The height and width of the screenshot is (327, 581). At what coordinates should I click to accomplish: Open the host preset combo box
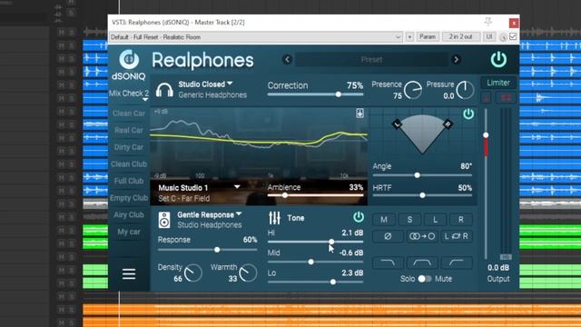(x=256, y=36)
